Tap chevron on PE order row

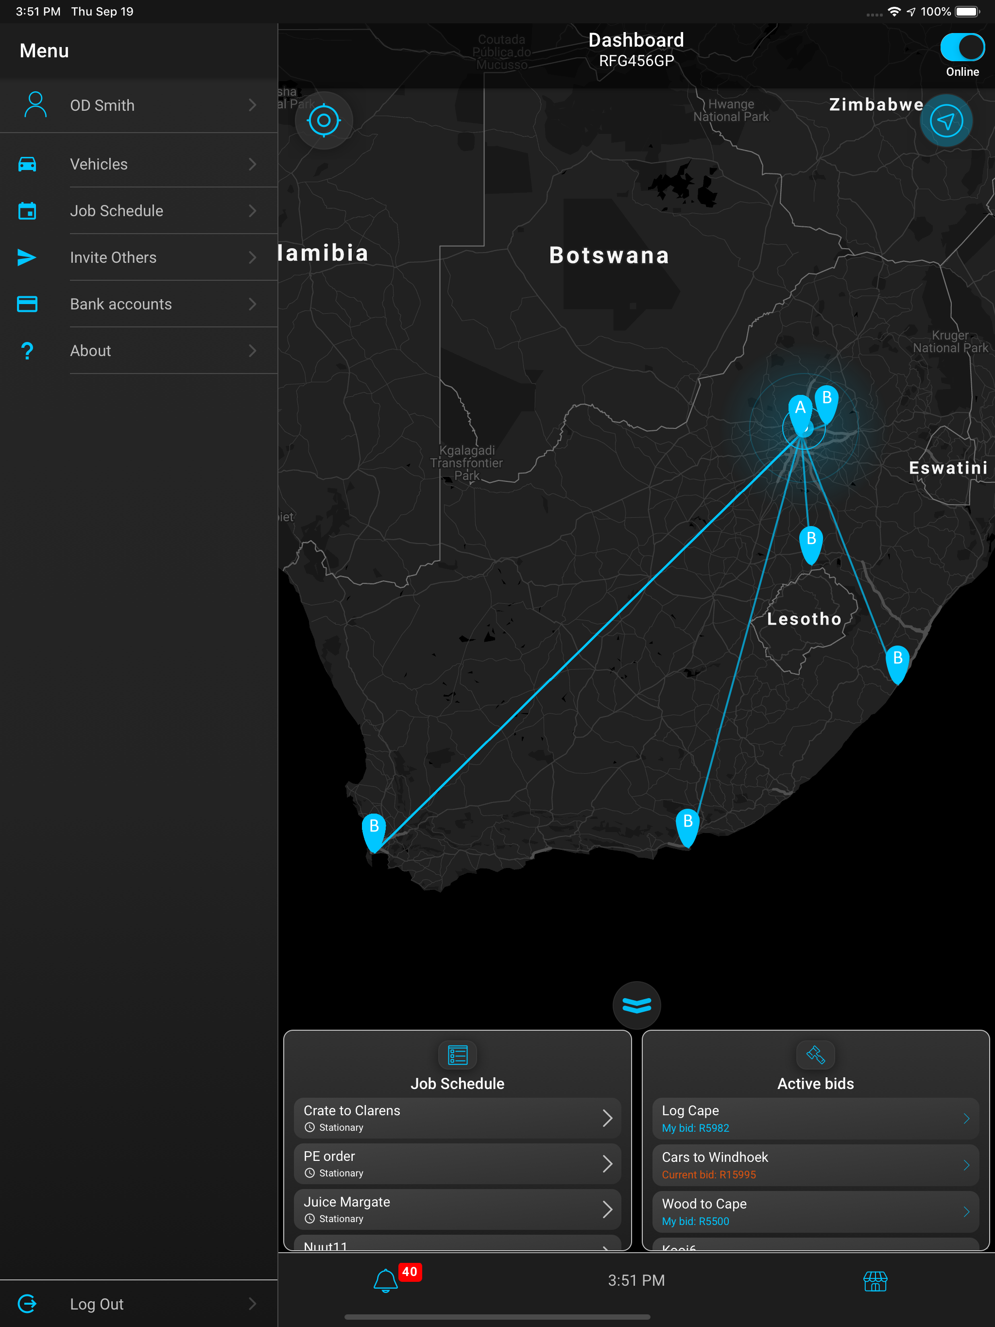pyautogui.click(x=607, y=1164)
